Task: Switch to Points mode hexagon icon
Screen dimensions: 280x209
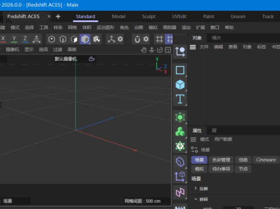Action: (51, 39)
